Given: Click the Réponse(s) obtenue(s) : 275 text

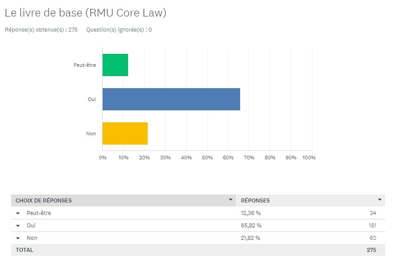Looking at the screenshot, I should point(41,30).
